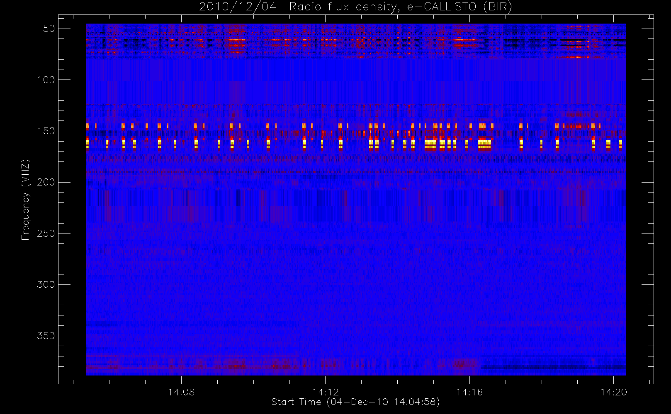Click the 14:16 time tick label
This screenshot has height=414, width=671.
469,392
